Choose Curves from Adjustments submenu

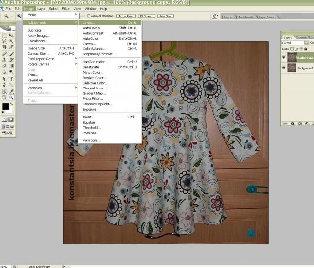tap(110, 44)
